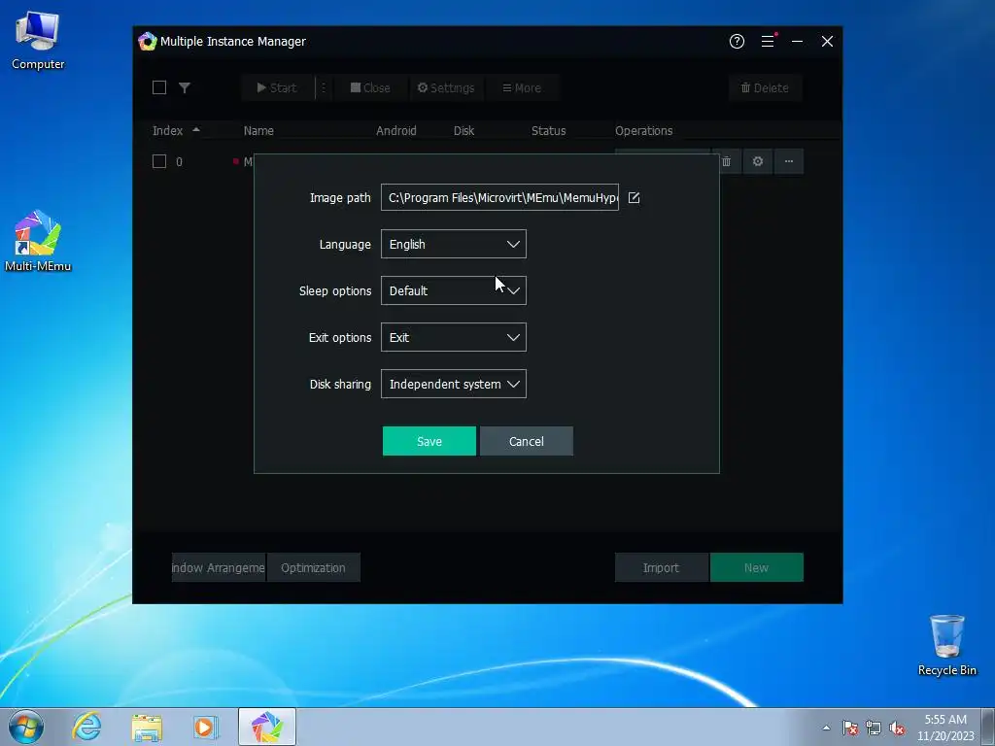Open the Sleep options dropdown
995x746 pixels.
point(454,290)
